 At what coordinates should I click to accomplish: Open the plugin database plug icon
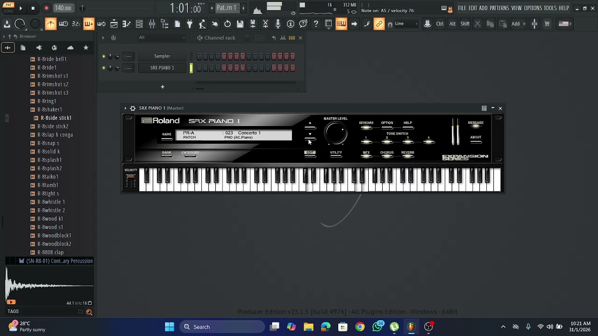pyautogui.click(x=190, y=24)
